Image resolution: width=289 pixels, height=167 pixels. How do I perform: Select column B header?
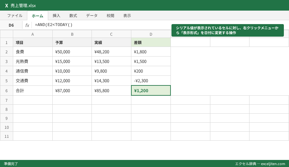72,34
